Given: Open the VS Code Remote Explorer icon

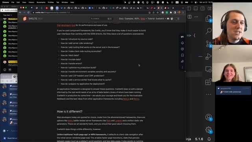Looking at the screenshot, I should tap(209, 69).
